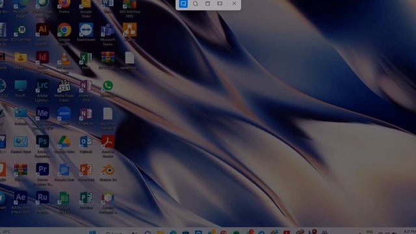Select the PowerPoint desktop shortcut

(x=86, y=172)
